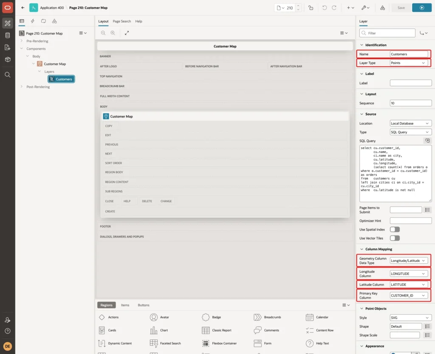The image size is (435, 354).
Task: Toggle Use Vector Tiles switch
Action: (395, 238)
